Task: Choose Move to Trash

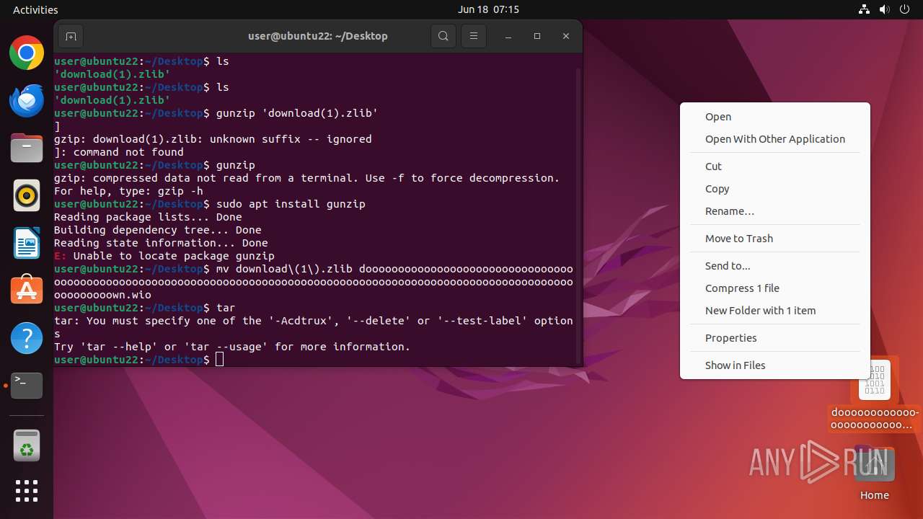Action: point(775,239)
